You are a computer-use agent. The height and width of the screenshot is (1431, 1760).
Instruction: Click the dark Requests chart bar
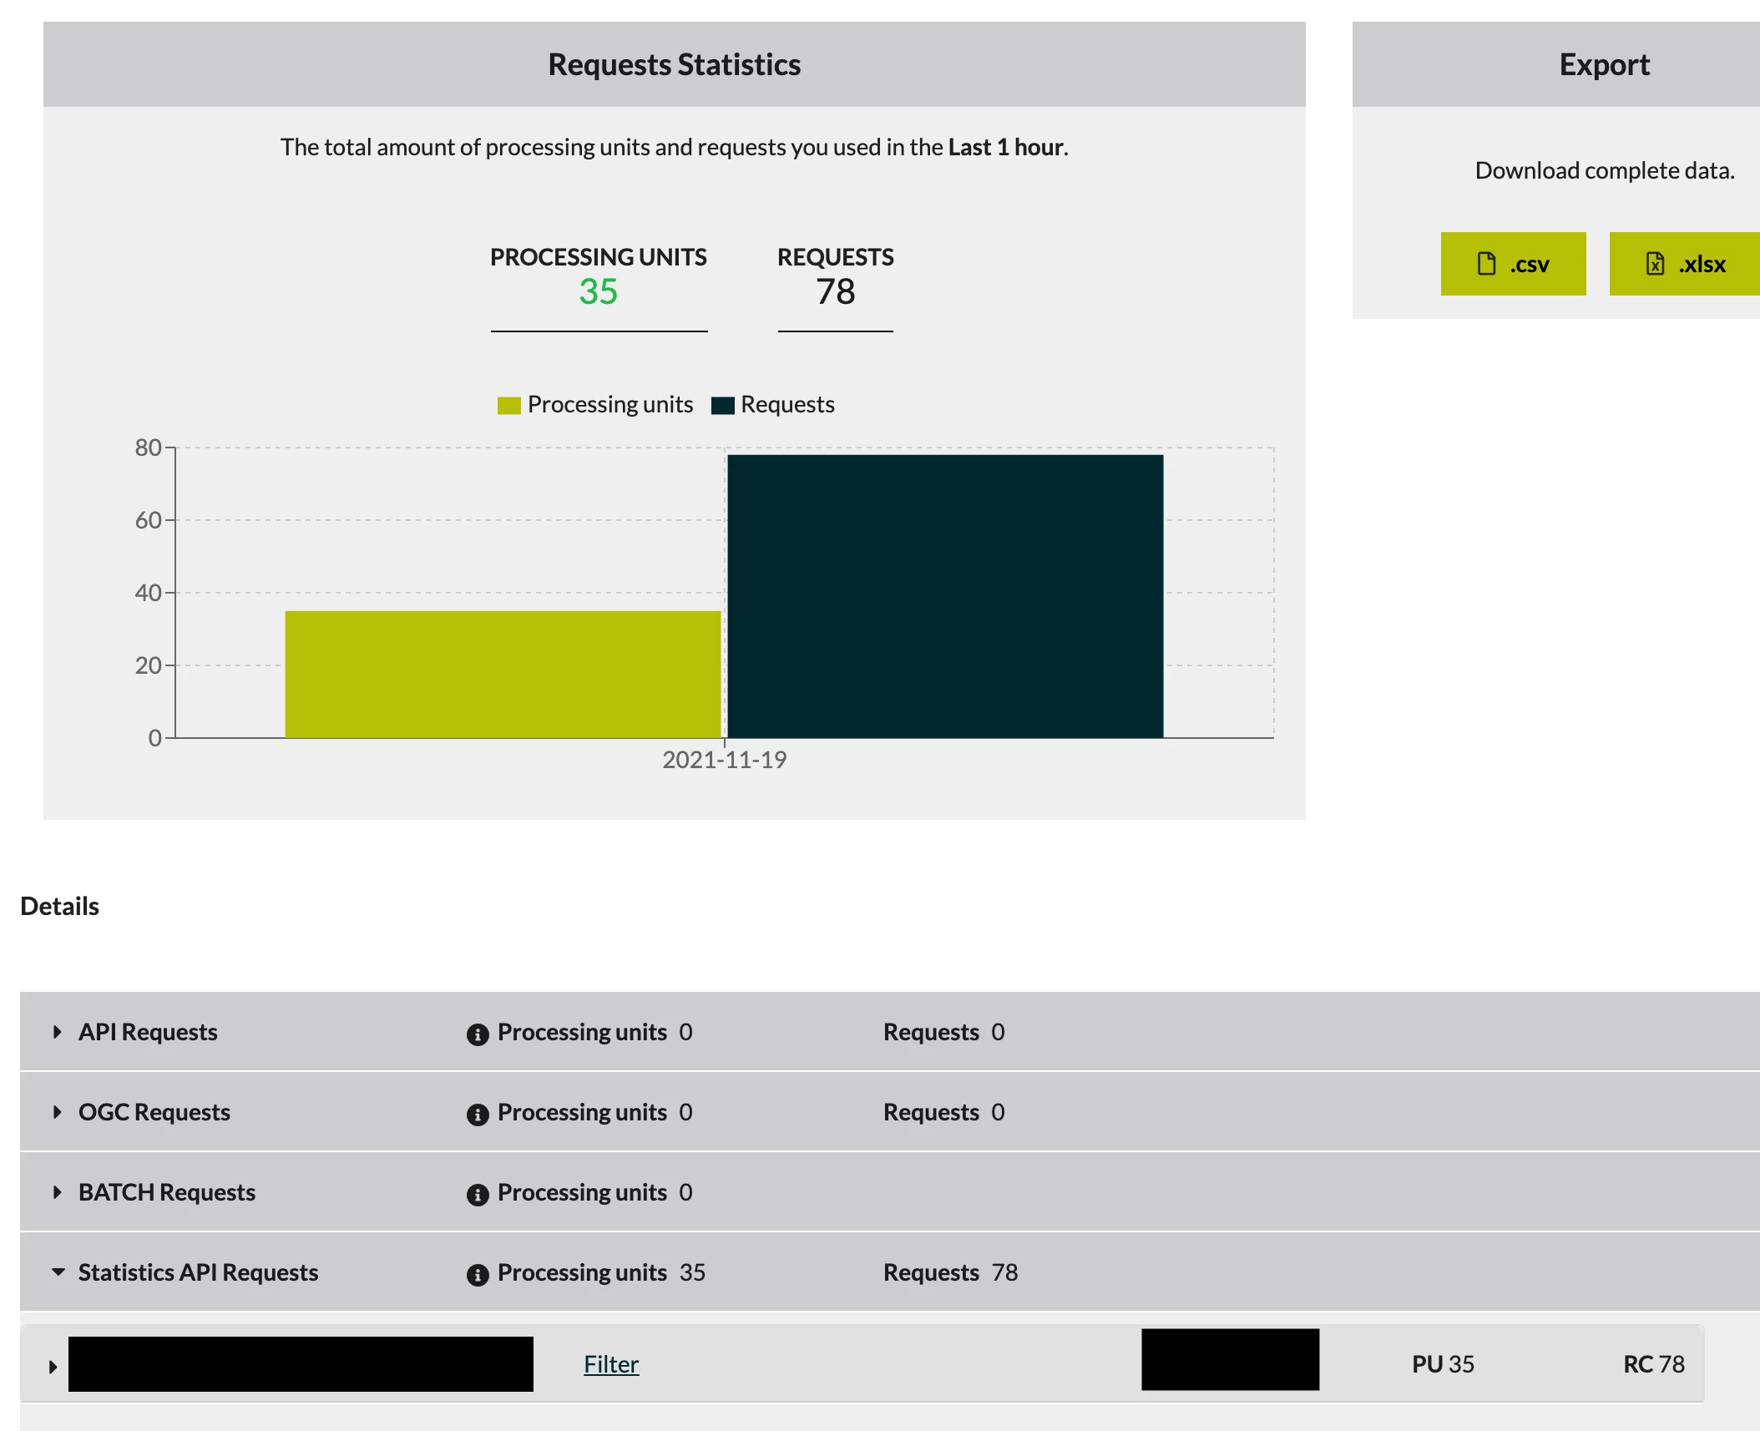[x=945, y=595]
